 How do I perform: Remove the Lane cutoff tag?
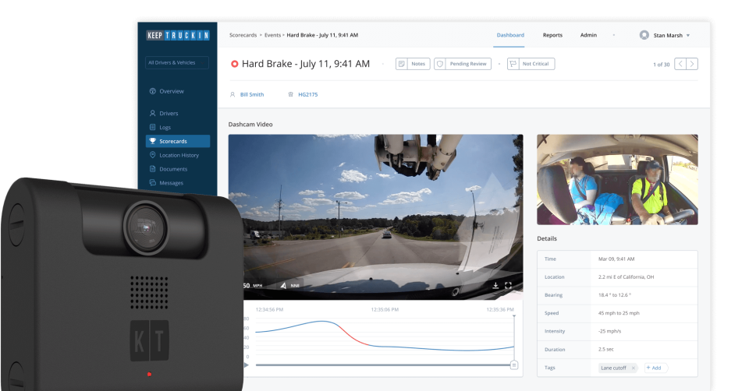click(x=634, y=368)
